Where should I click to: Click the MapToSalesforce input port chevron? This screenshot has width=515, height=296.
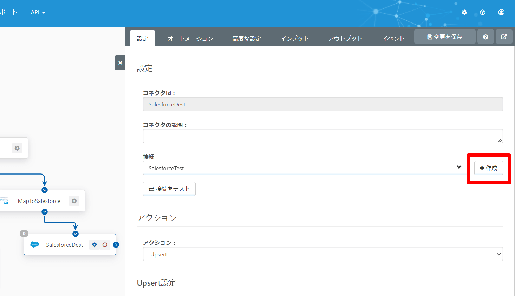(x=45, y=190)
